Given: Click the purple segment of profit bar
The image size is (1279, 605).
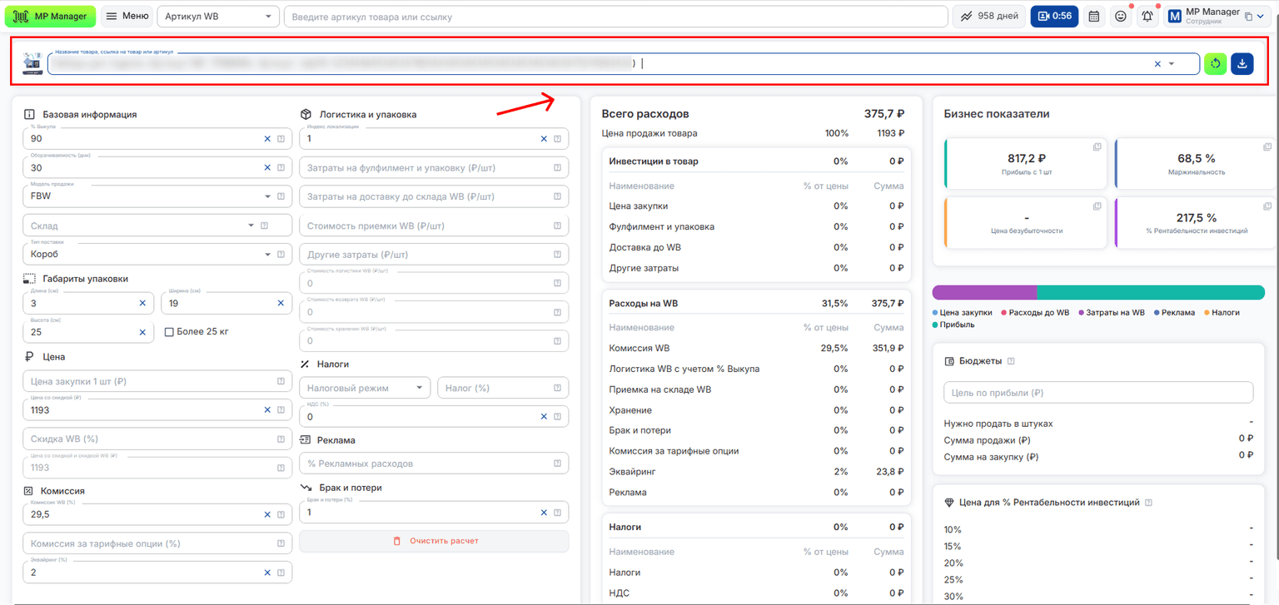Looking at the screenshot, I should [984, 292].
